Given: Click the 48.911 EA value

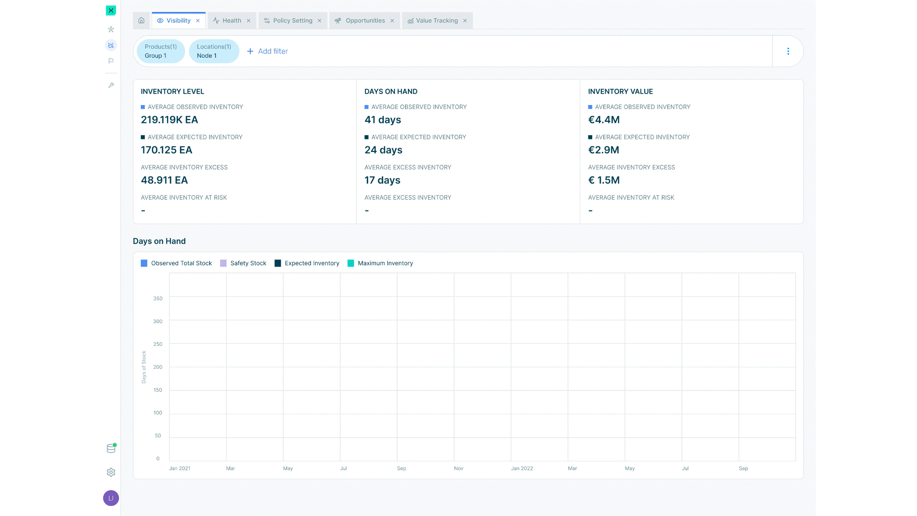Looking at the screenshot, I should pos(164,180).
